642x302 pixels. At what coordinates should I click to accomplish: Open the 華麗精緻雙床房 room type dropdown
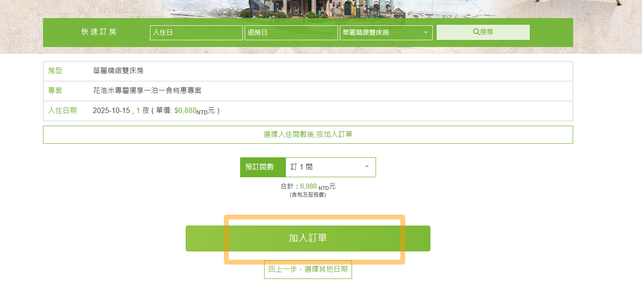(386, 33)
